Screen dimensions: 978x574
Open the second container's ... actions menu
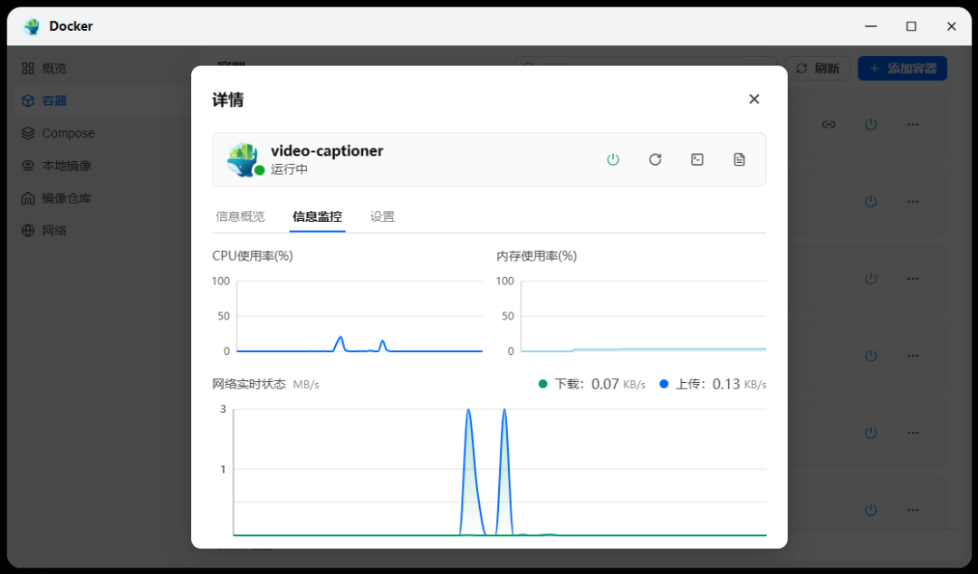click(x=913, y=201)
